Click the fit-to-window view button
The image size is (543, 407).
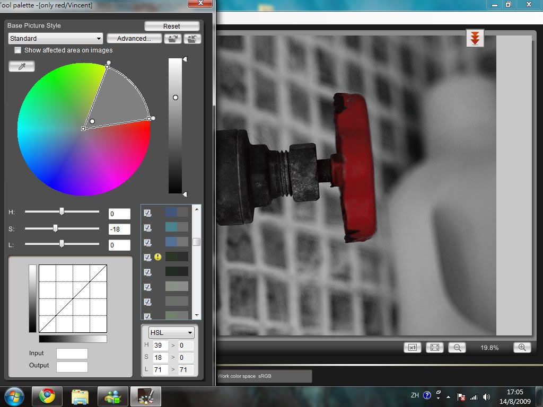[x=435, y=348]
